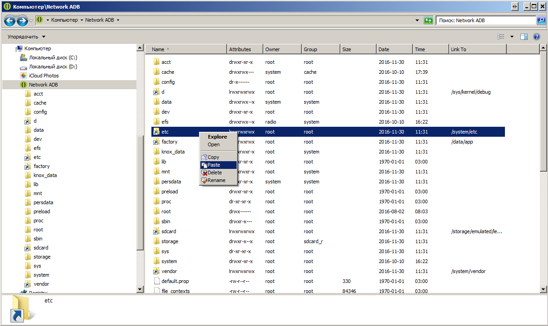This screenshot has width=548, height=326.
Task: Click the search field for Network ADB
Action: click(x=485, y=20)
